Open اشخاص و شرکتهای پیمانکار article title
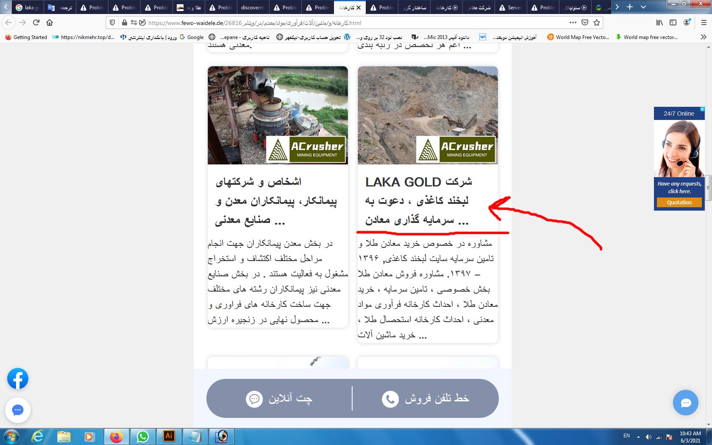Image resolution: width=712 pixels, height=445 pixels. (276, 201)
